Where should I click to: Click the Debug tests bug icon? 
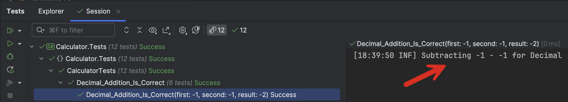point(10,56)
